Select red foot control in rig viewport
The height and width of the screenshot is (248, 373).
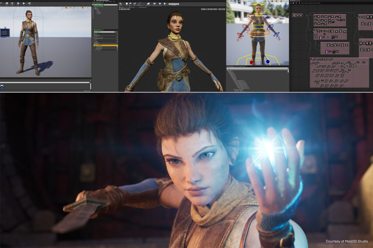[x=251, y=62]
